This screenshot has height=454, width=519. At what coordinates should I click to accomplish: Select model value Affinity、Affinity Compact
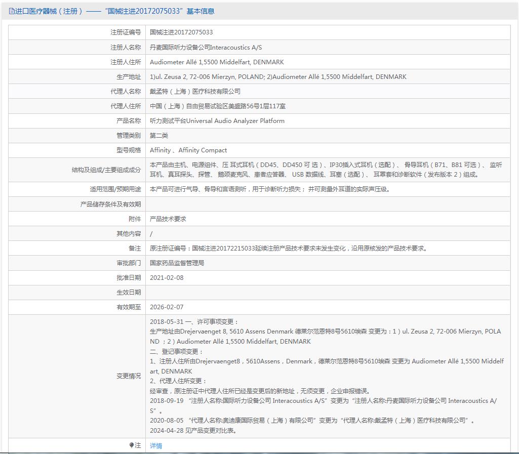pos(188,150)
